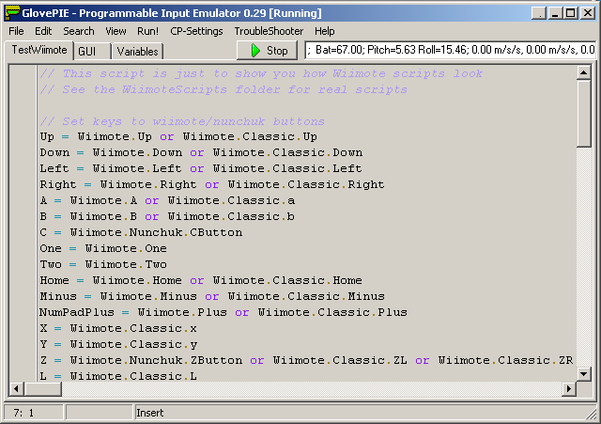Click the vertical scrollbar thumb
Viewport: 601px width, 424px height.
583,113
